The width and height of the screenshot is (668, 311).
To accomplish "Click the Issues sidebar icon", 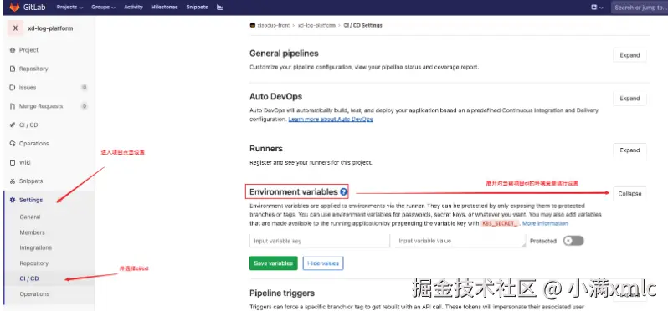I will pyautogui.click(x=13, y=88).
